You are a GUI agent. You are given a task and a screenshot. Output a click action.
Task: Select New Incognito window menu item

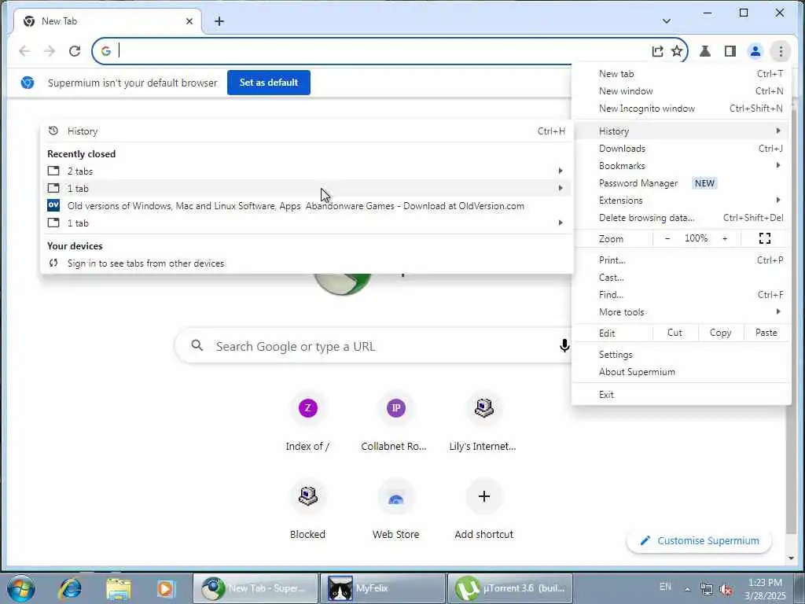pos(682,109)
